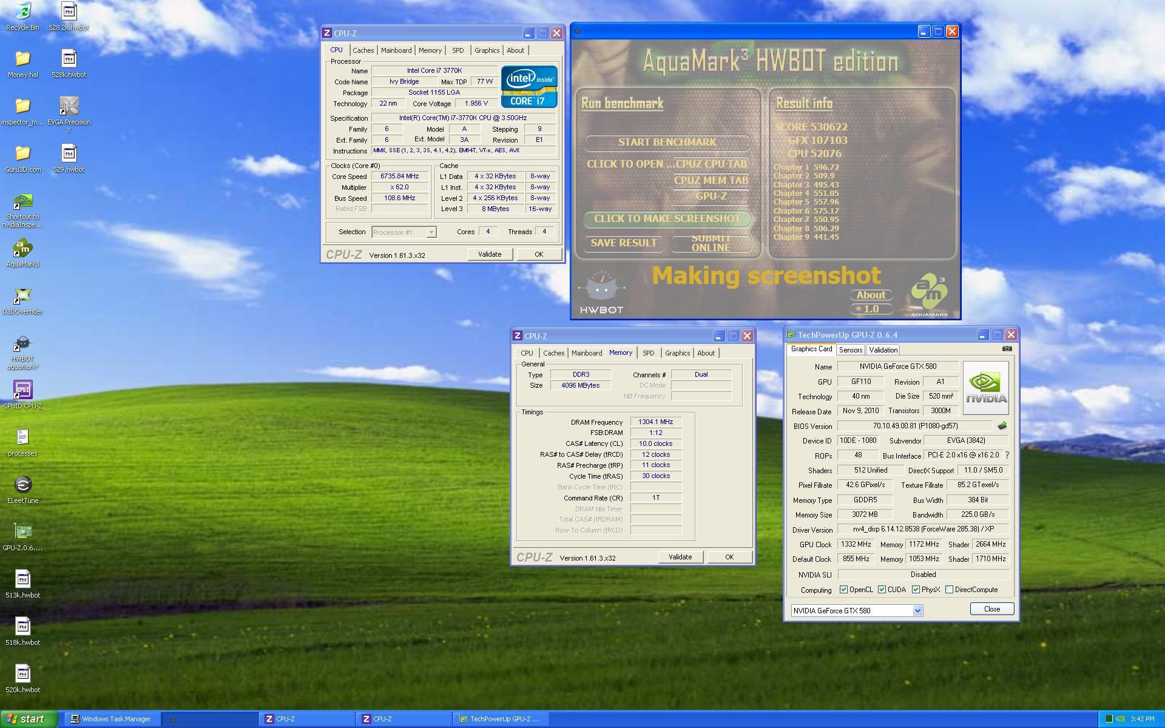Switch to Mainboard tab in top CPU-Z
This screenshot has height=728, width=1165.
(396, 50)
